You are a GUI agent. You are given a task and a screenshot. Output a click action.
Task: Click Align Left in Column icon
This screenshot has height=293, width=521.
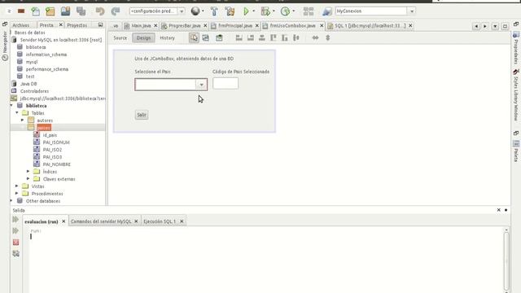pos(239,38)
